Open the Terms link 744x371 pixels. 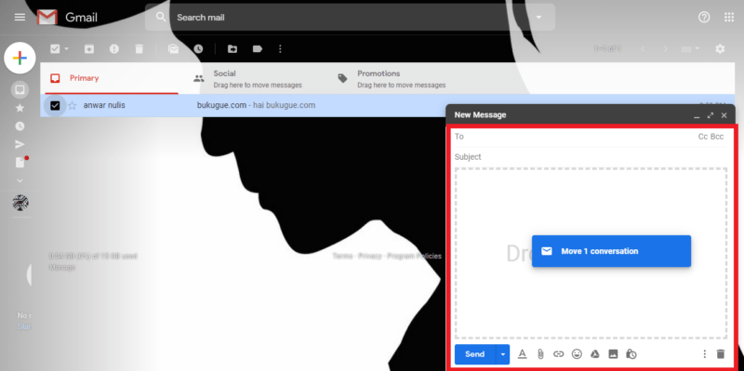click(342, 257)
